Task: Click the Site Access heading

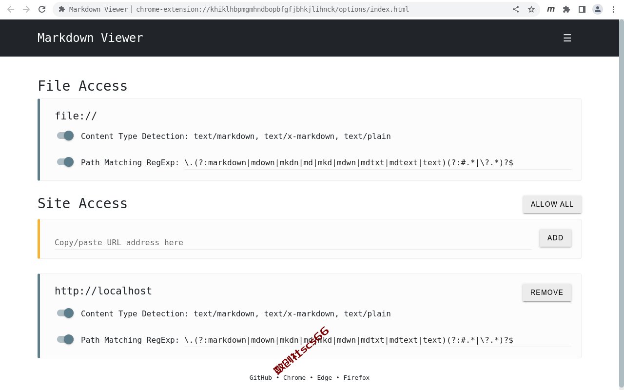Action: coord(82,203)
